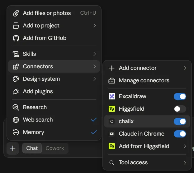Viewport: 194px width, 173px height.
Task: Click the Connectors label text
Action: coord(38,66)
